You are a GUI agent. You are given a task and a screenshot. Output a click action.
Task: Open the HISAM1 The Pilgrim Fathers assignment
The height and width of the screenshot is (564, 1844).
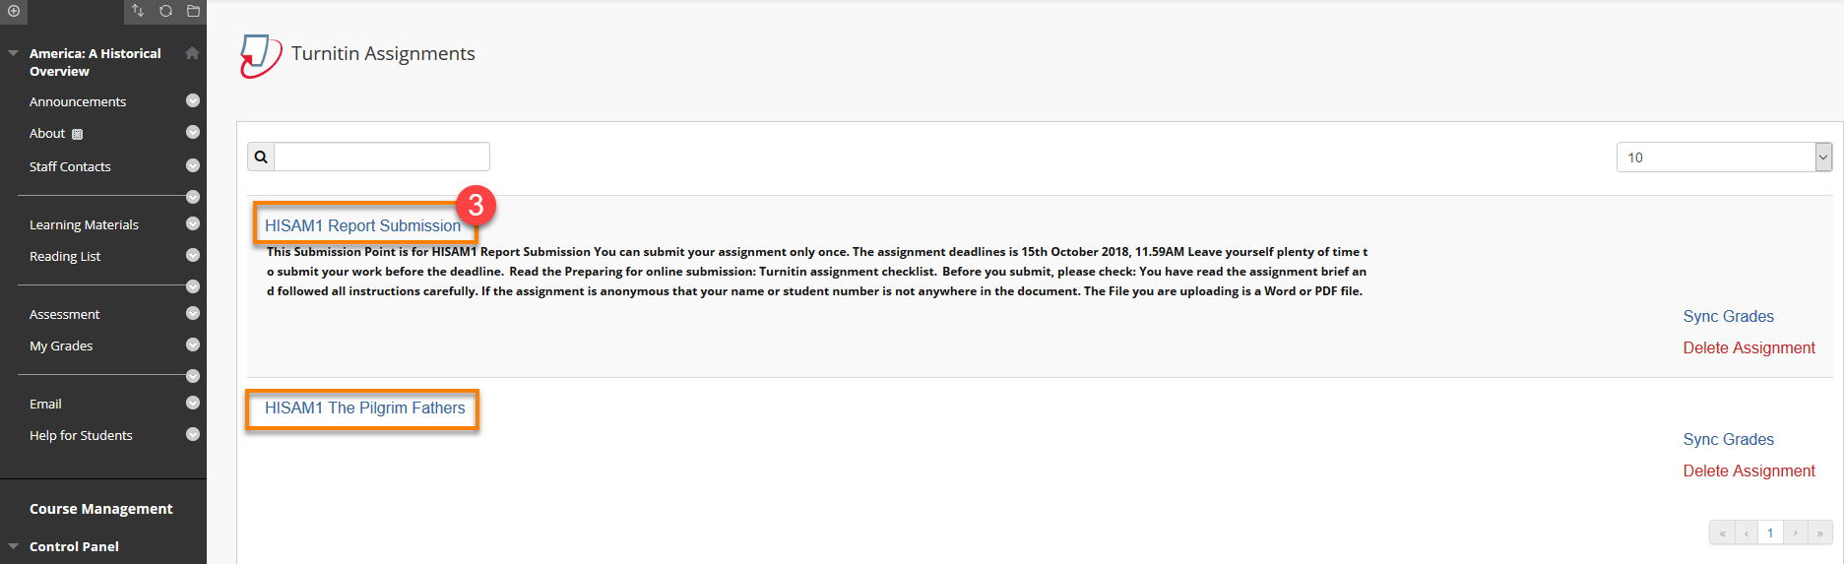coord(364,407)
